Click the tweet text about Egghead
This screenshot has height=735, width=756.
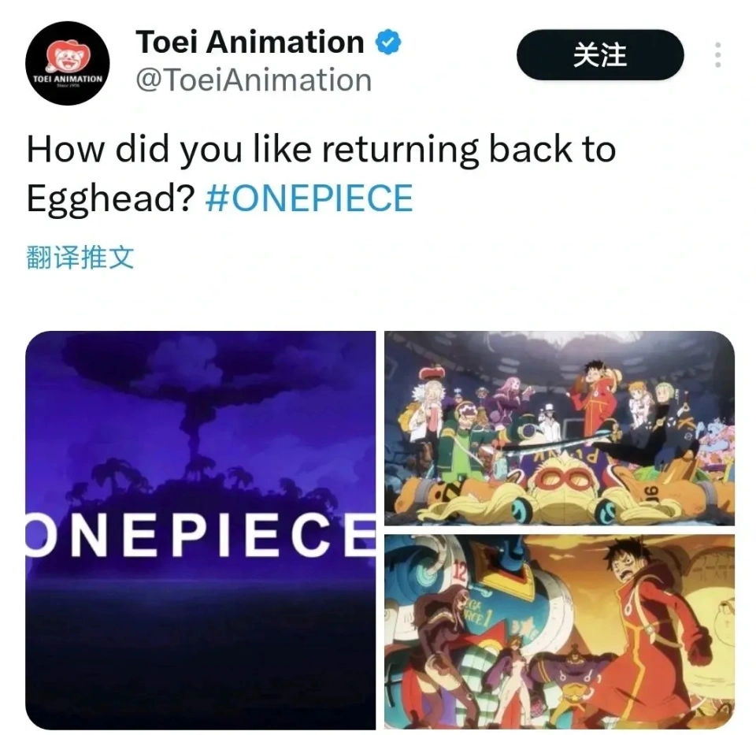[321, 173]
